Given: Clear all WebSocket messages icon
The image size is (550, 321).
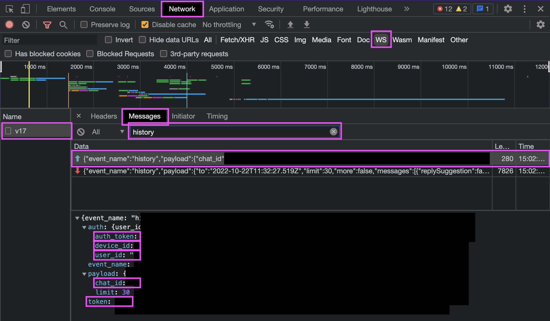Looking at the screenshot, I should pyautogui.click(x=81, y=132).
